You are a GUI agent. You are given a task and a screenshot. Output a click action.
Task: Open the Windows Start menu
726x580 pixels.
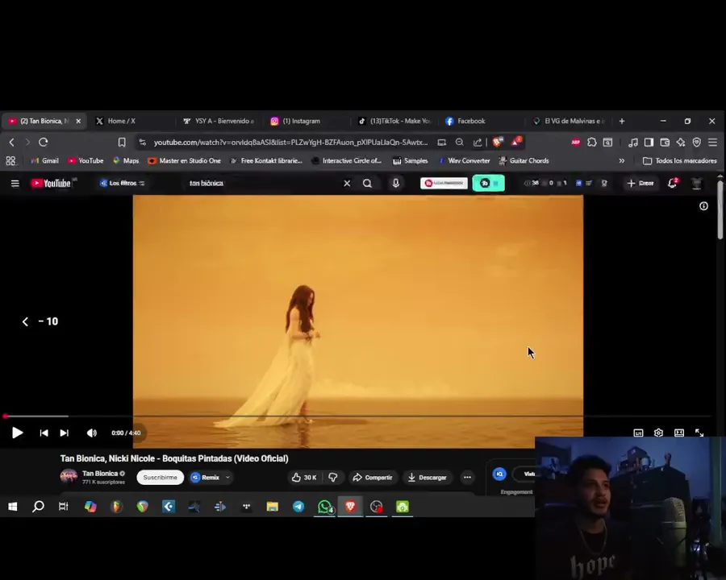[x=12, y=507]
